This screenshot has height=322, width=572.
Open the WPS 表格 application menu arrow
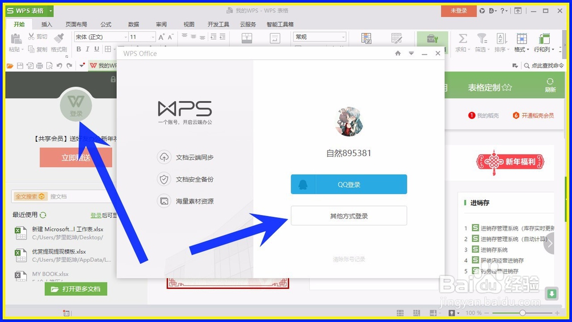coord(51,11)
